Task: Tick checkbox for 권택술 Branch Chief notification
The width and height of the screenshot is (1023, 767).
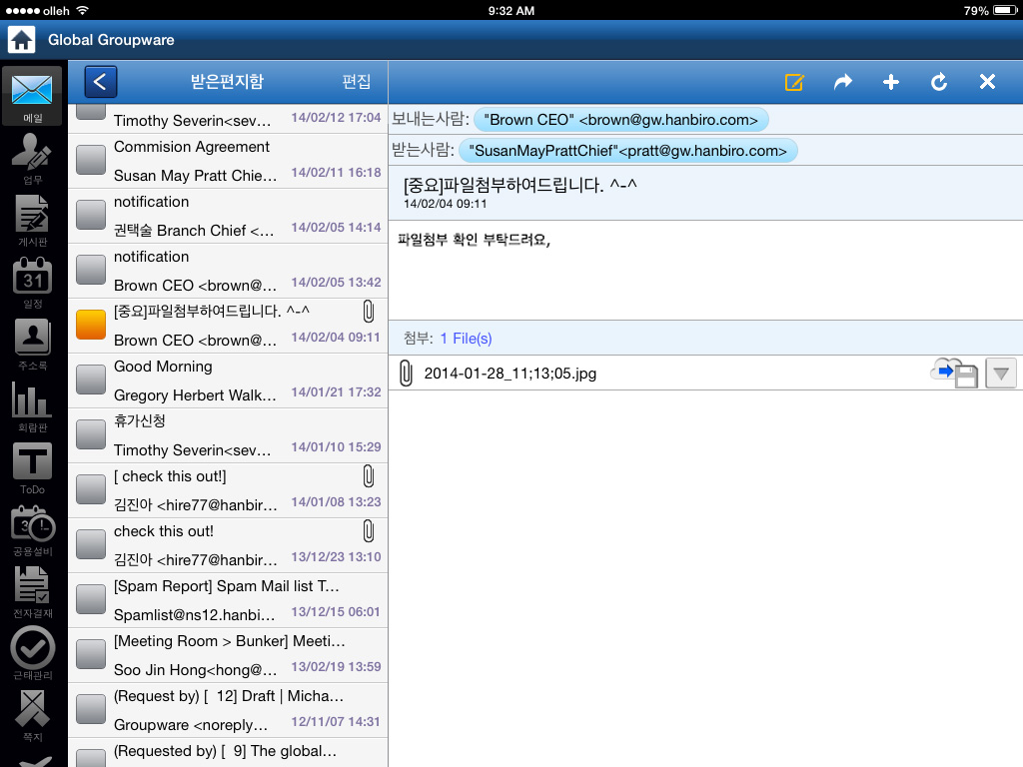Action: [91, 215]
